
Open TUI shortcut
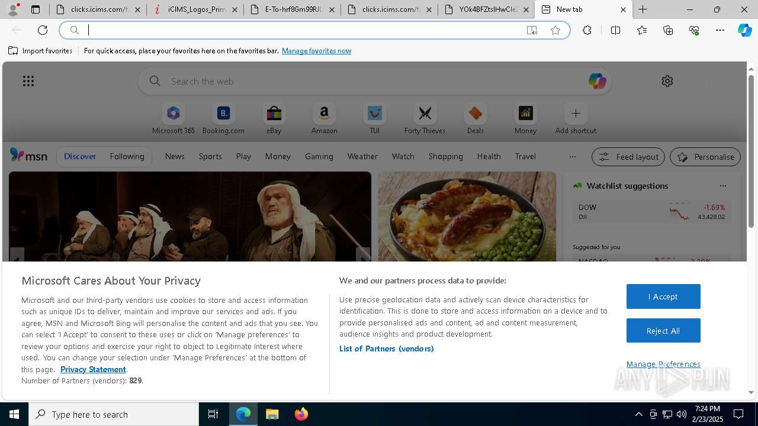tap(374, 119)
